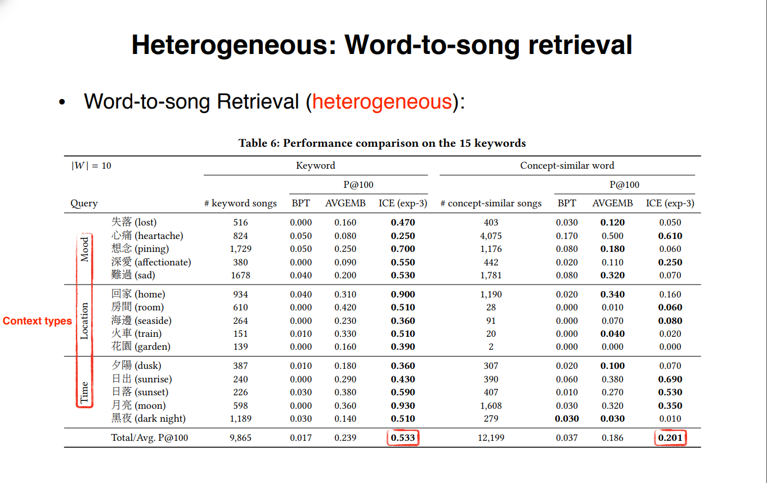Click the "Total/Avg. P@100" row label
This screenshot has width=767, height=483.
[x=150, y=437]
